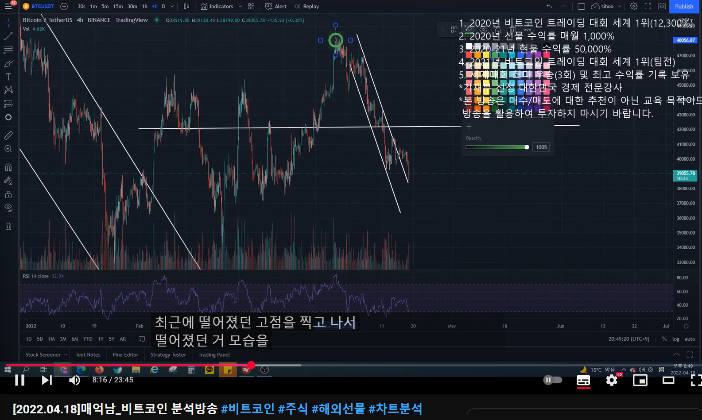
Task: Click the blue Publish button
Action: [x=684, y=6]
